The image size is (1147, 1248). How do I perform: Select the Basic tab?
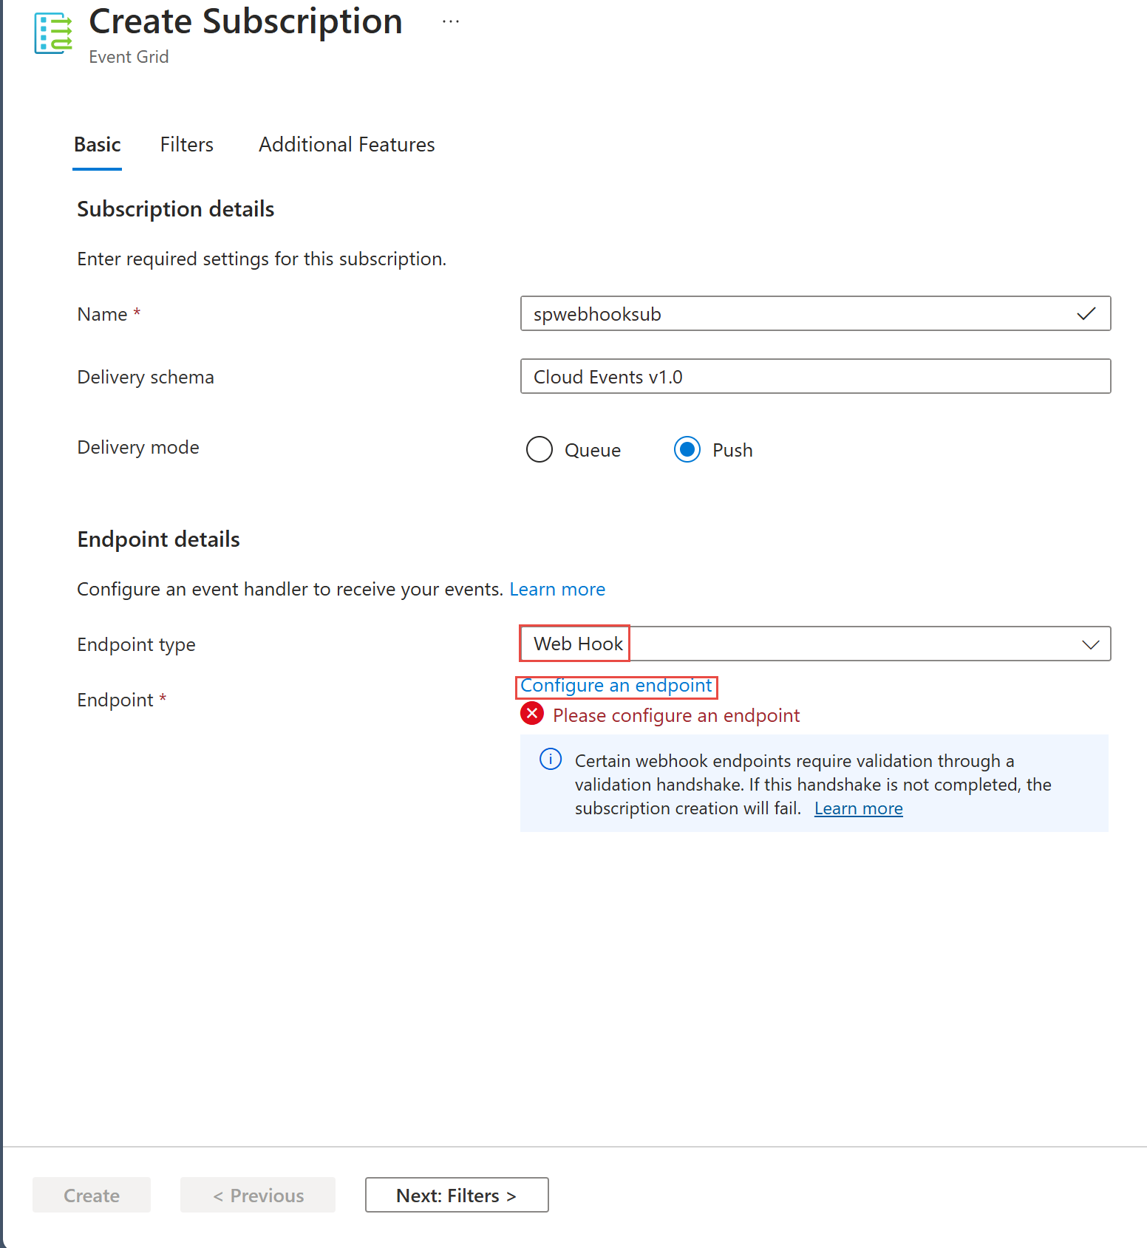[x=98, y=145]
